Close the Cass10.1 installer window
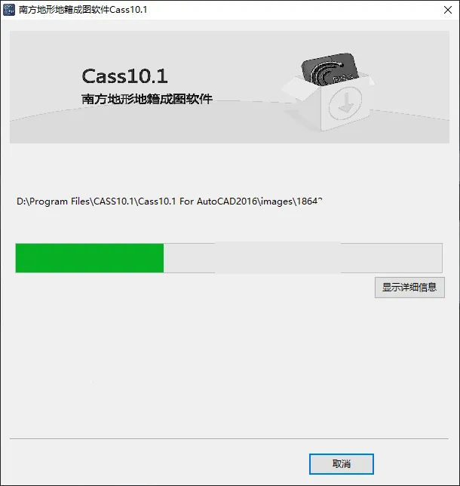 [448, 10]
